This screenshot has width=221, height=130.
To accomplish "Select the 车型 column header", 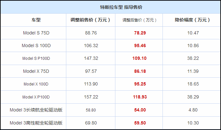I will click(x=36, y=20).
